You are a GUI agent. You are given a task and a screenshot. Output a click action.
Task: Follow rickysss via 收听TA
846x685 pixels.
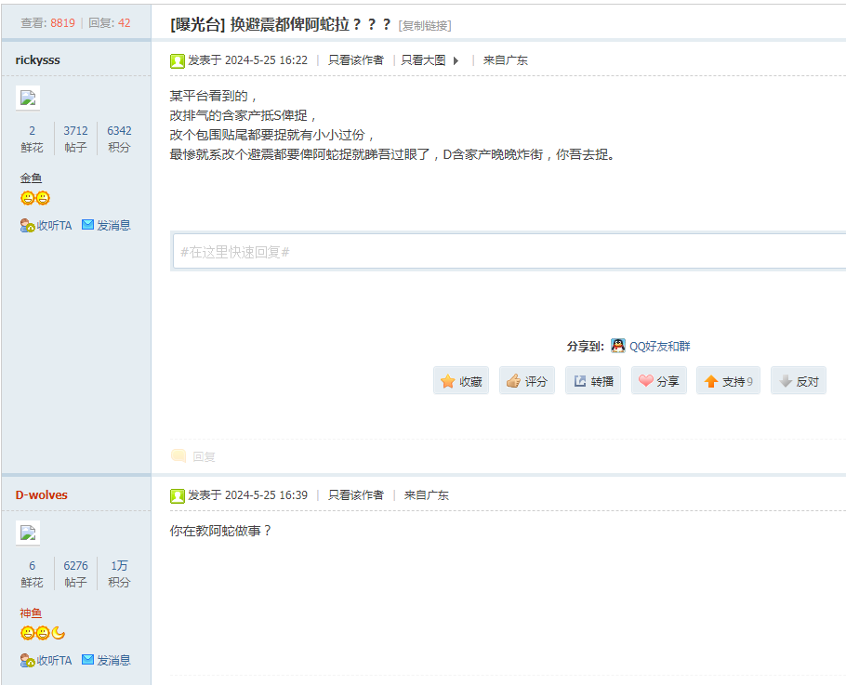point(46,225)
